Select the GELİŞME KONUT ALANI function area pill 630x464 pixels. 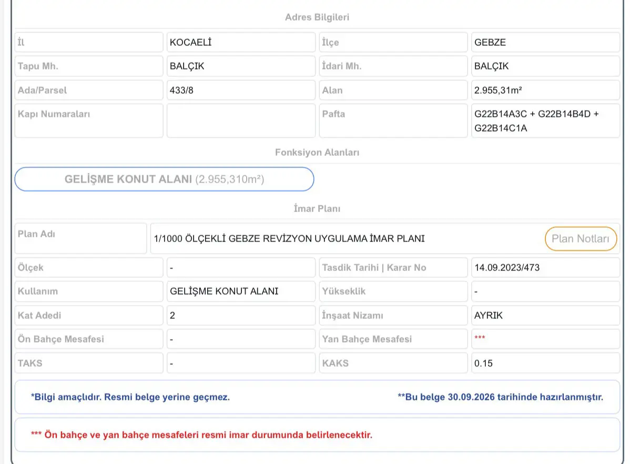click(x=164, y=179)
